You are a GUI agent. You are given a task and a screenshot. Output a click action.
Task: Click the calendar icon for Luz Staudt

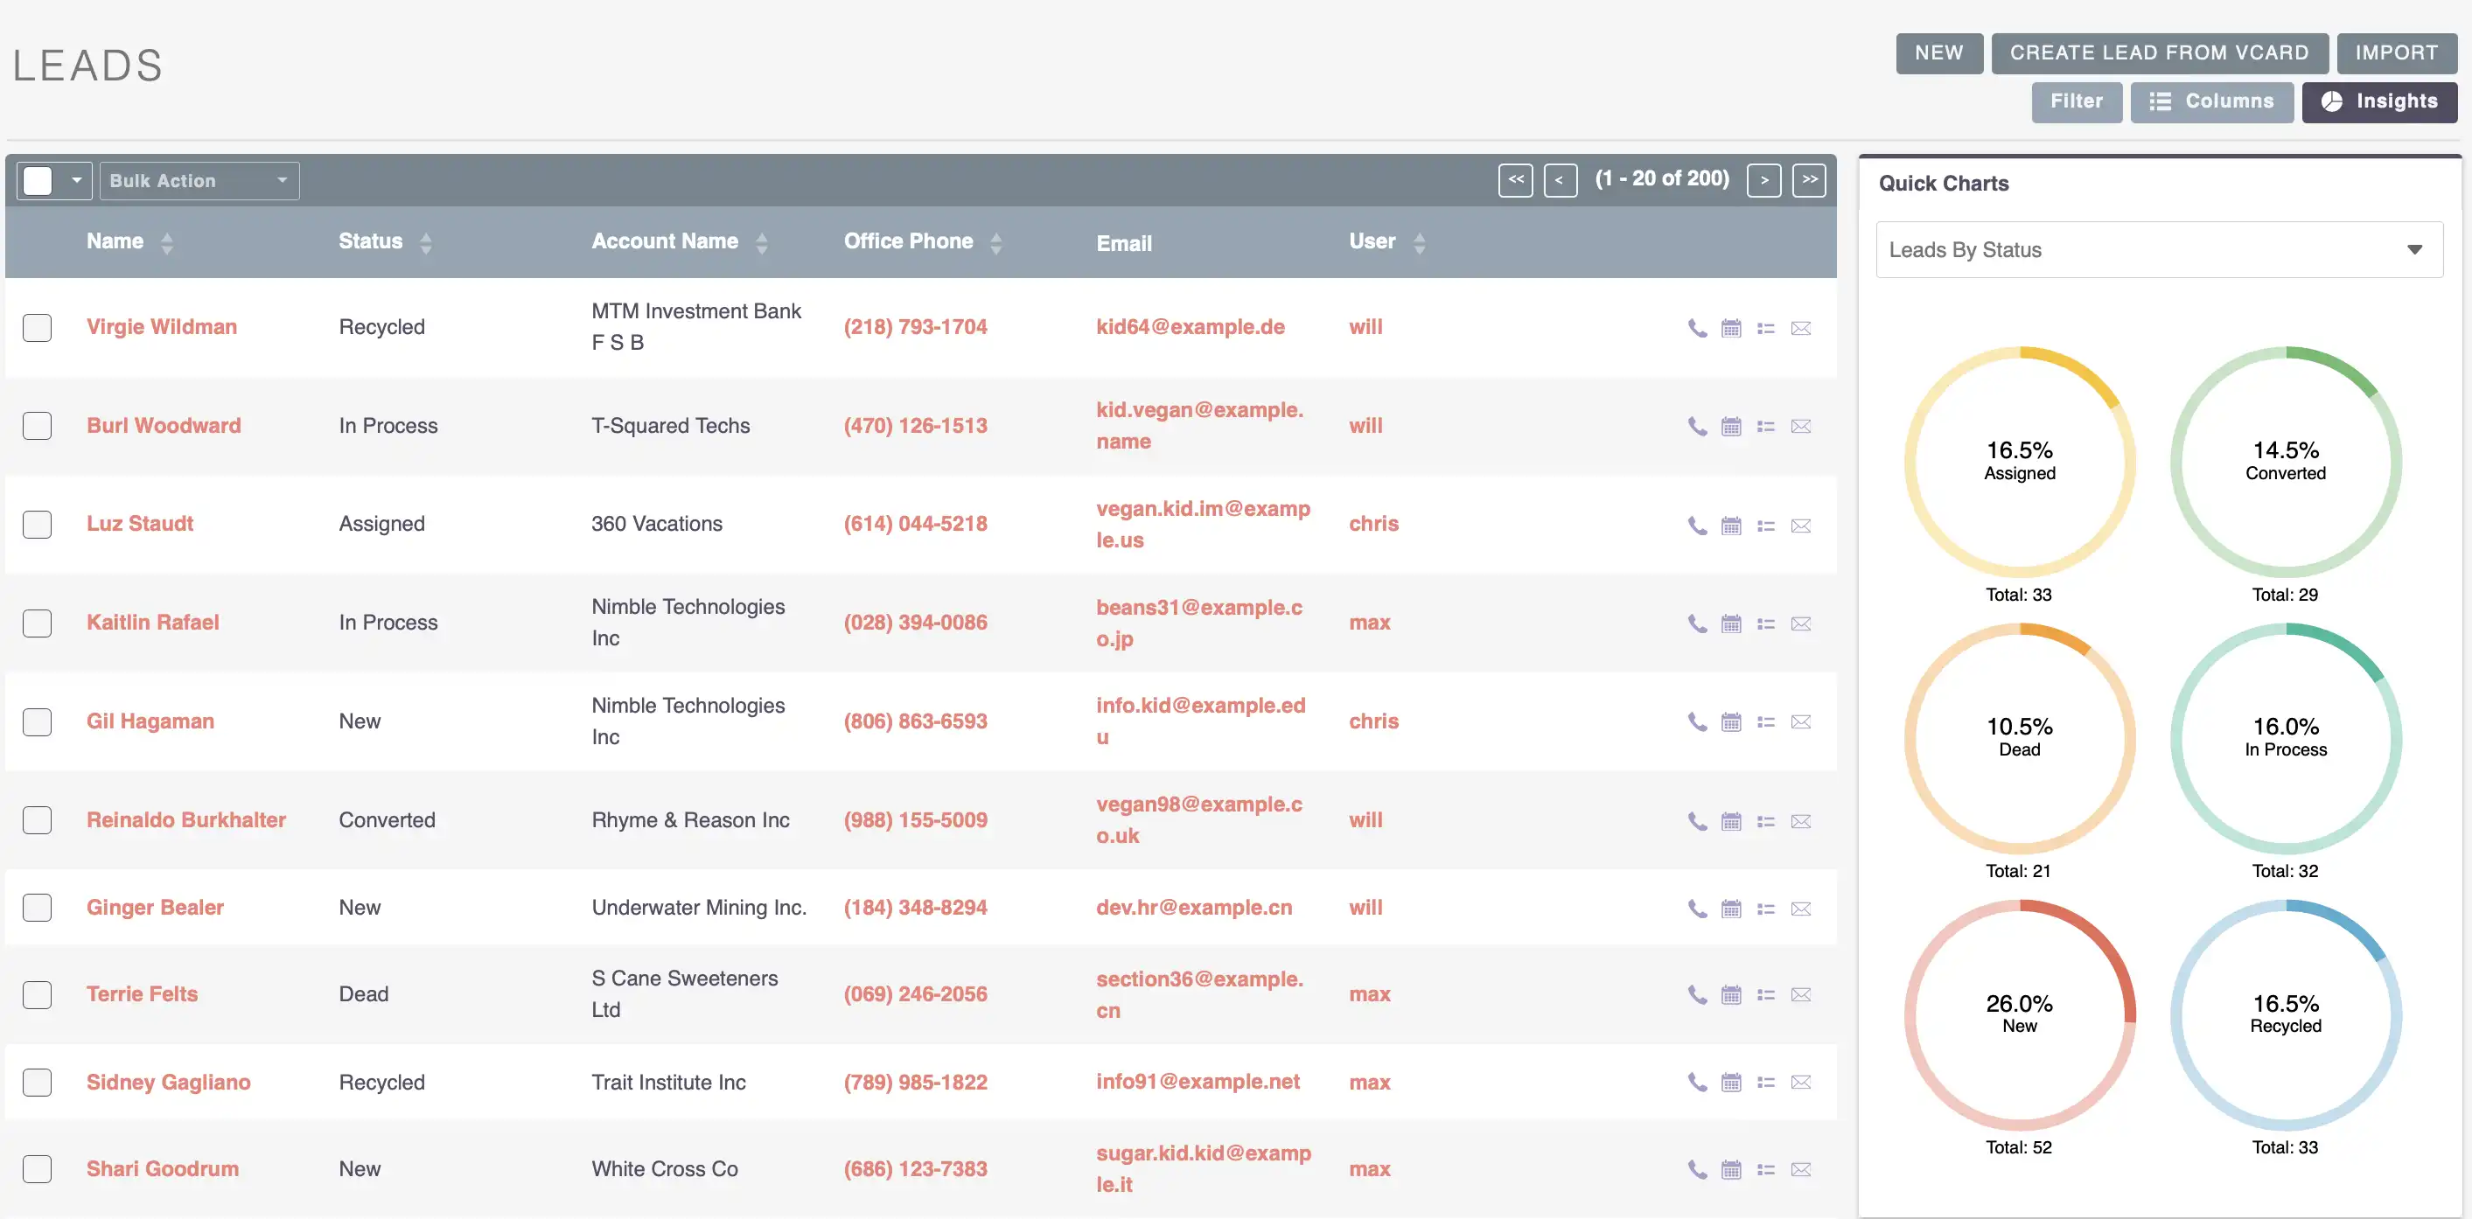[1731, 522]
